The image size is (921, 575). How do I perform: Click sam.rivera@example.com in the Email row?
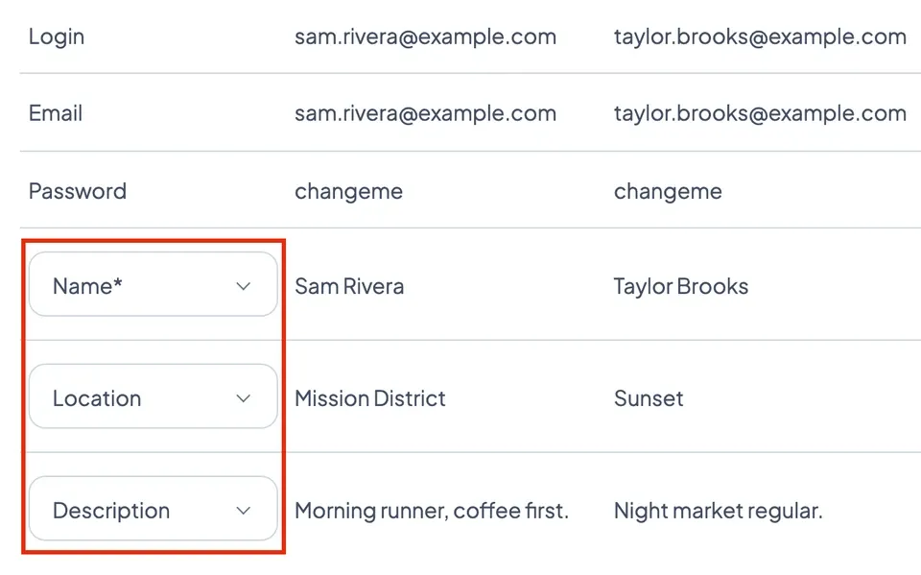pos(425,113)
